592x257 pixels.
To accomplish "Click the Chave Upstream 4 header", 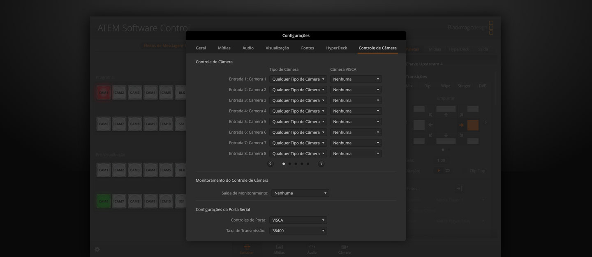I will point(424,64).
